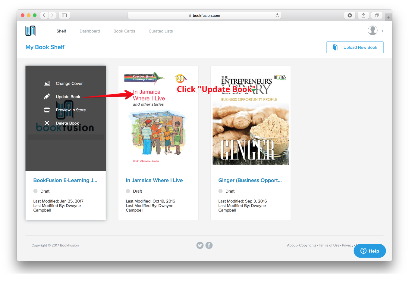Image resolution: width=409 pixels, height=285 pixels.
Task: Open the user profile avatar dropdown
Action: point(373,31)
